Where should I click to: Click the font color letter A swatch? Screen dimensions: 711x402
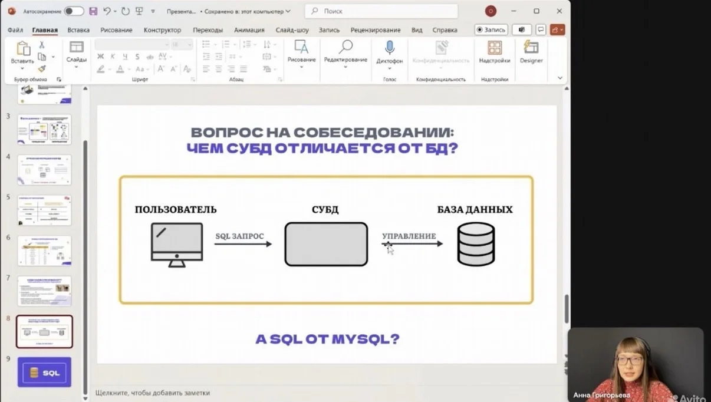click(120, 69)
